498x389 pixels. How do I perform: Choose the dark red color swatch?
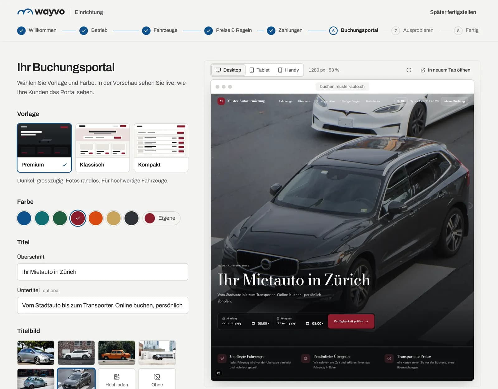pos(78,218)
